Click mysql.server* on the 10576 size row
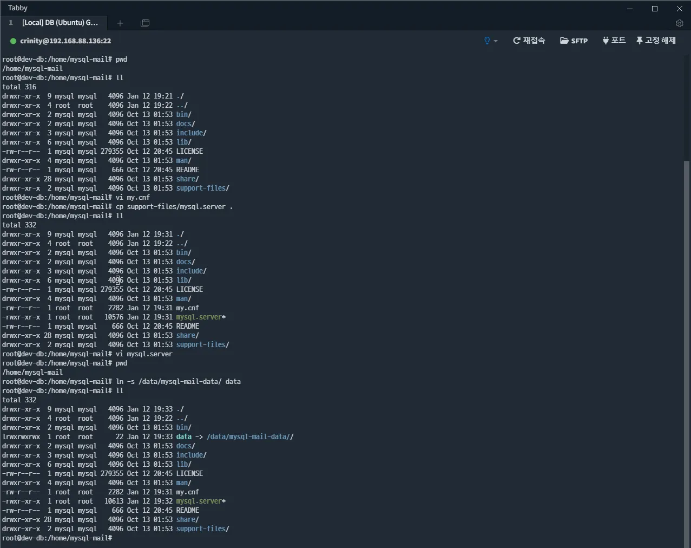 [x=201, y=317]
